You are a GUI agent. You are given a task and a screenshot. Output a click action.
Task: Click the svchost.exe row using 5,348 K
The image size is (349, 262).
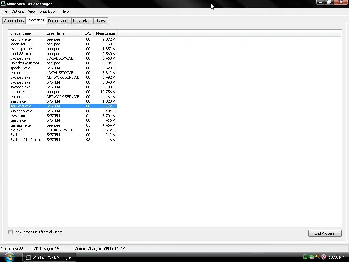[x=63, y=82]
